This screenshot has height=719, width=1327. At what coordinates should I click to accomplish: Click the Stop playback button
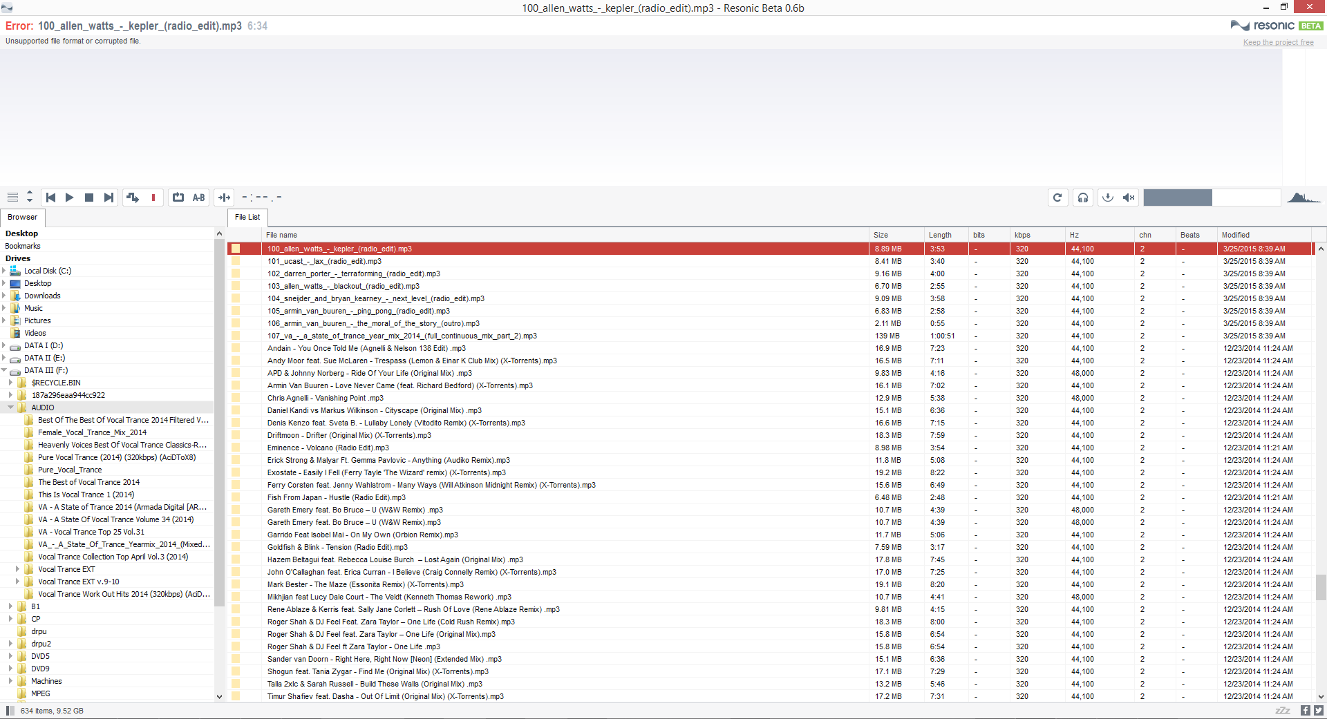coord(89,198)
